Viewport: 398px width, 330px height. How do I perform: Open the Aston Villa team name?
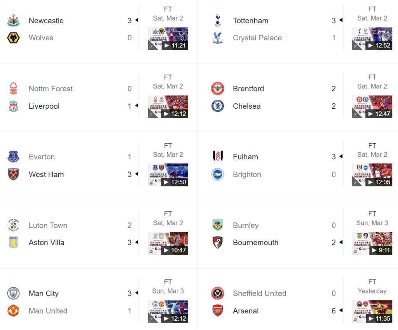47,243
